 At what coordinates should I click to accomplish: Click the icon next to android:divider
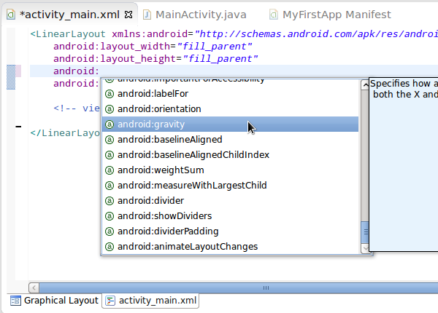coord(109,201)
